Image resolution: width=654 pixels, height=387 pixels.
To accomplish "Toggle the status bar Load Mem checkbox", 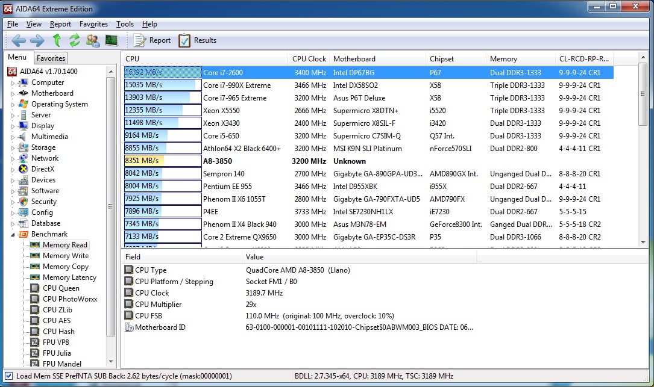I will (x=8, y=376).
